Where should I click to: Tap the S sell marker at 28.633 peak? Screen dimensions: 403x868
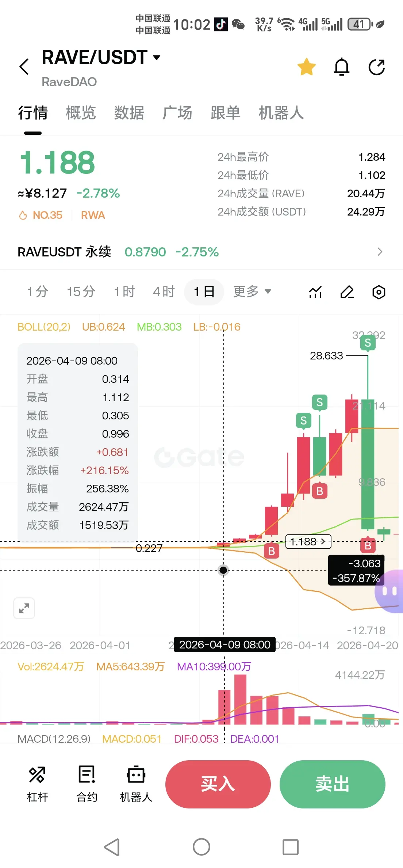(368, 343)
